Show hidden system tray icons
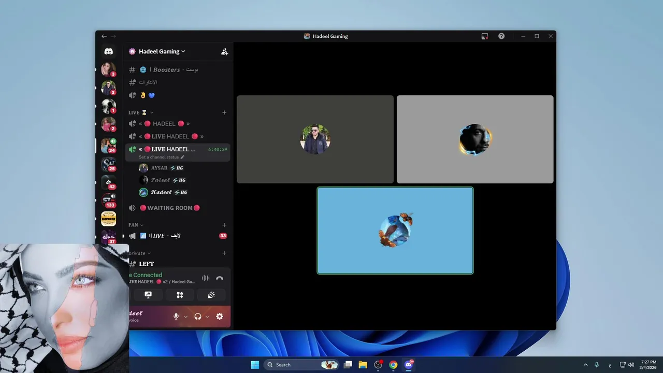This screenshot has height=373, width=663. tap(585, 365)
